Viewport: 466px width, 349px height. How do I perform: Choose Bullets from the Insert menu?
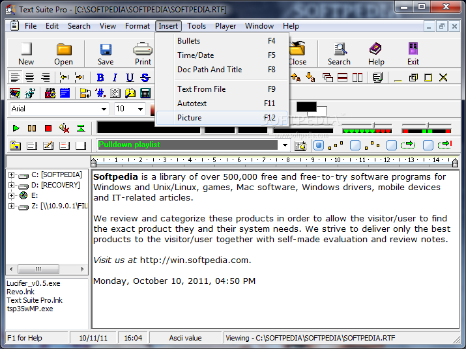pyautogui.click(x=222, y=41)
